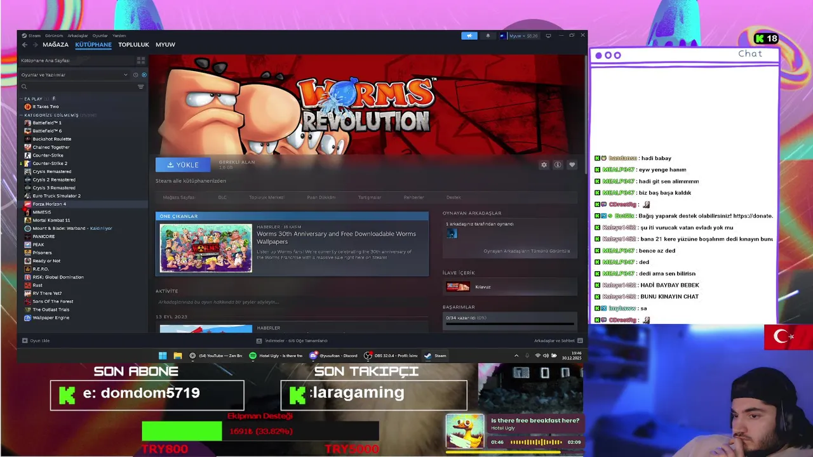Click the achievements progress bar
The height and width of the screenshot is (457, 813).
[509, 324]
